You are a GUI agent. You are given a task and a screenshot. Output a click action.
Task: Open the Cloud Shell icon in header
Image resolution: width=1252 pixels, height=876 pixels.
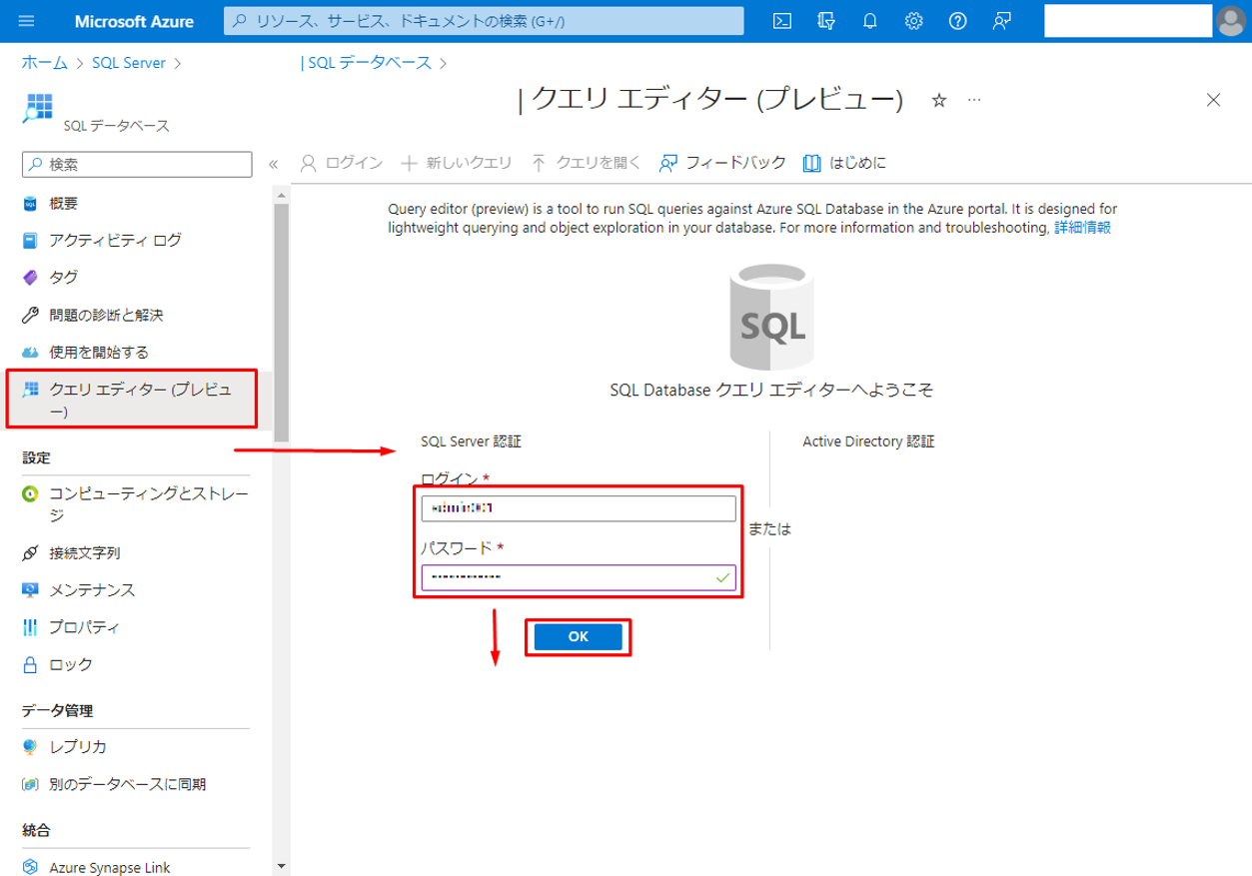[784, 21]
